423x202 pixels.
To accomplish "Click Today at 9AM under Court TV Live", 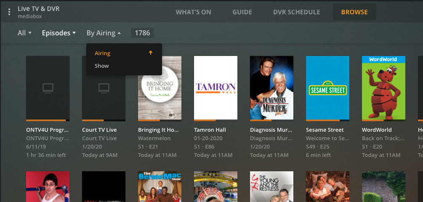I will point(100,155).
